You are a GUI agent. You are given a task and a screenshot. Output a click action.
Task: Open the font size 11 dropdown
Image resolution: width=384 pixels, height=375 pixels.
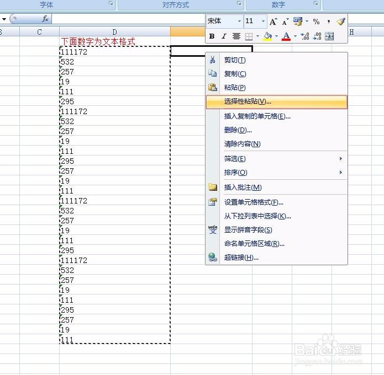point(263,22)
